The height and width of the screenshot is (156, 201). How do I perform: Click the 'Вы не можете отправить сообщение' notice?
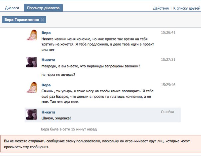(101, 144)
